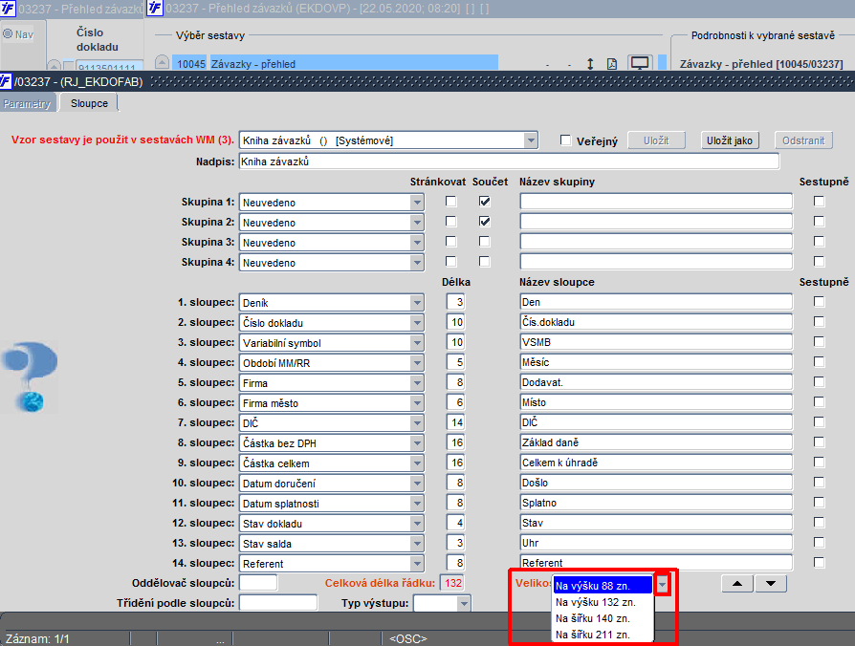Choose option Na šířku 140 zn.
This screenshot has height=646, width=855.
pos(603,619)
